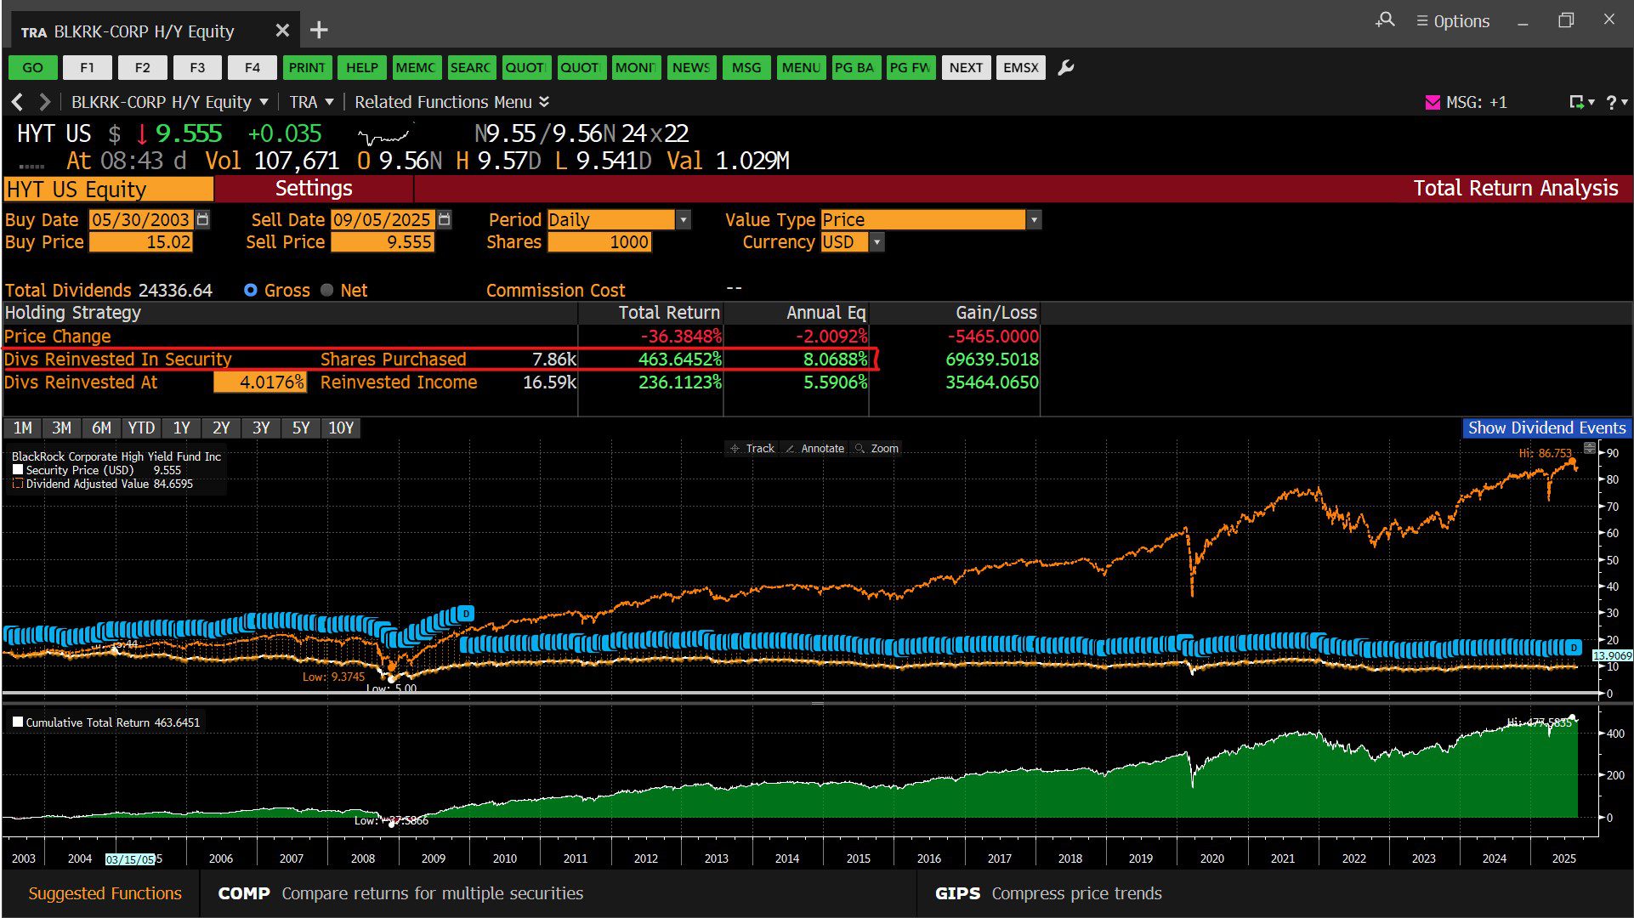This screenshot has height=918, width=1634.
Task: Click the GIPS suggested function link
Action: 1048,893
